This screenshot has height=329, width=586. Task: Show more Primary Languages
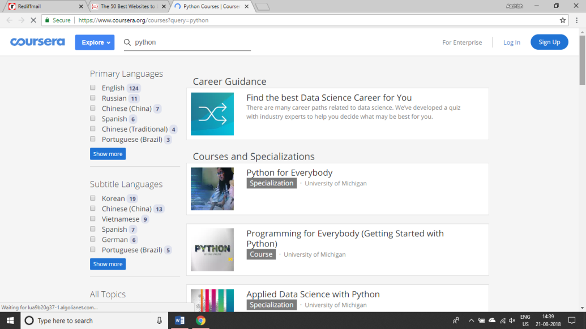(x=108, y=154)
